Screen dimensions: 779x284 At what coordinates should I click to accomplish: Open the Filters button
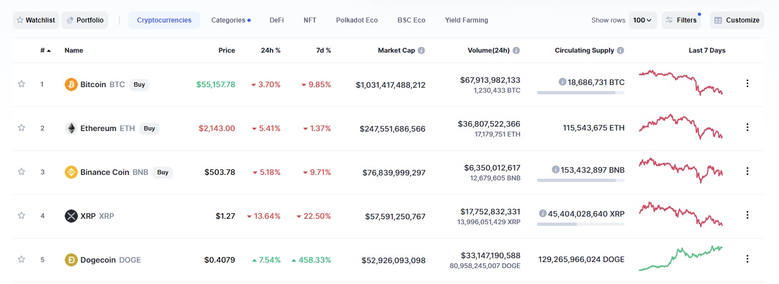[681, 20]
